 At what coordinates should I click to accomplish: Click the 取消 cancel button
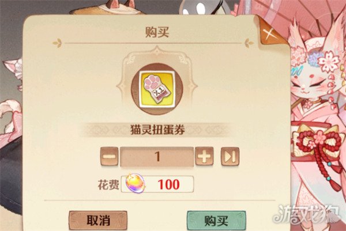[98, 221]
